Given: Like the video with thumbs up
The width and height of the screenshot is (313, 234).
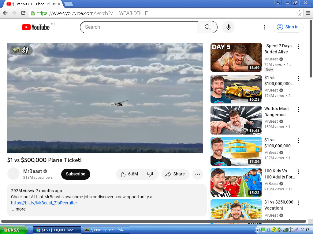Looking at the screenshot, I should pyautogui.click(x=129, y=174).
